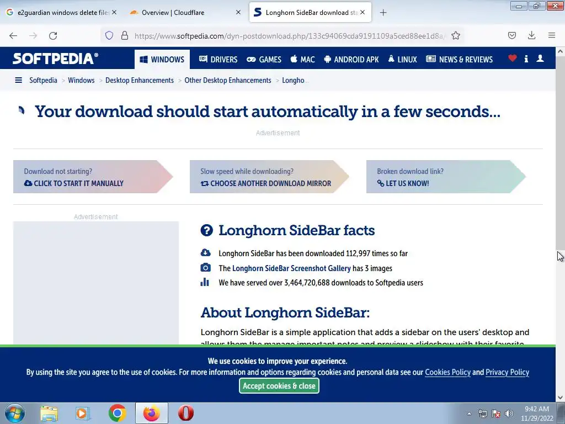This screenshot has height=424, width=565.
Task: Launch Google Chrome from taskbar
Action: click(x=117, y=413)
